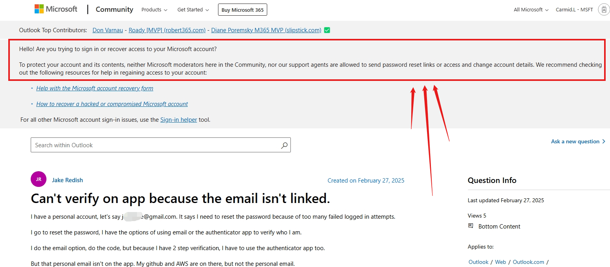Open the Sign-in helper tool link
The height and width of the screenshot is (267, 610).
(x=179, y=119)
